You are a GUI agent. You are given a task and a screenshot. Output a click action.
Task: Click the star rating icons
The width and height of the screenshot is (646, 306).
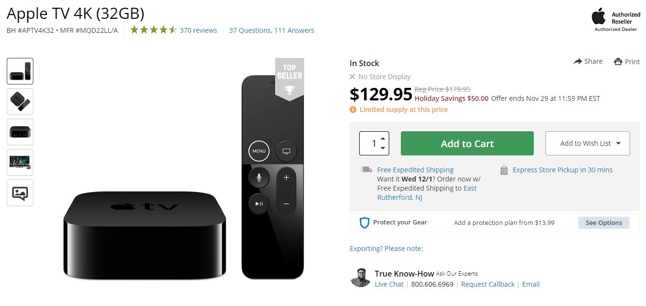pos(153,30)
